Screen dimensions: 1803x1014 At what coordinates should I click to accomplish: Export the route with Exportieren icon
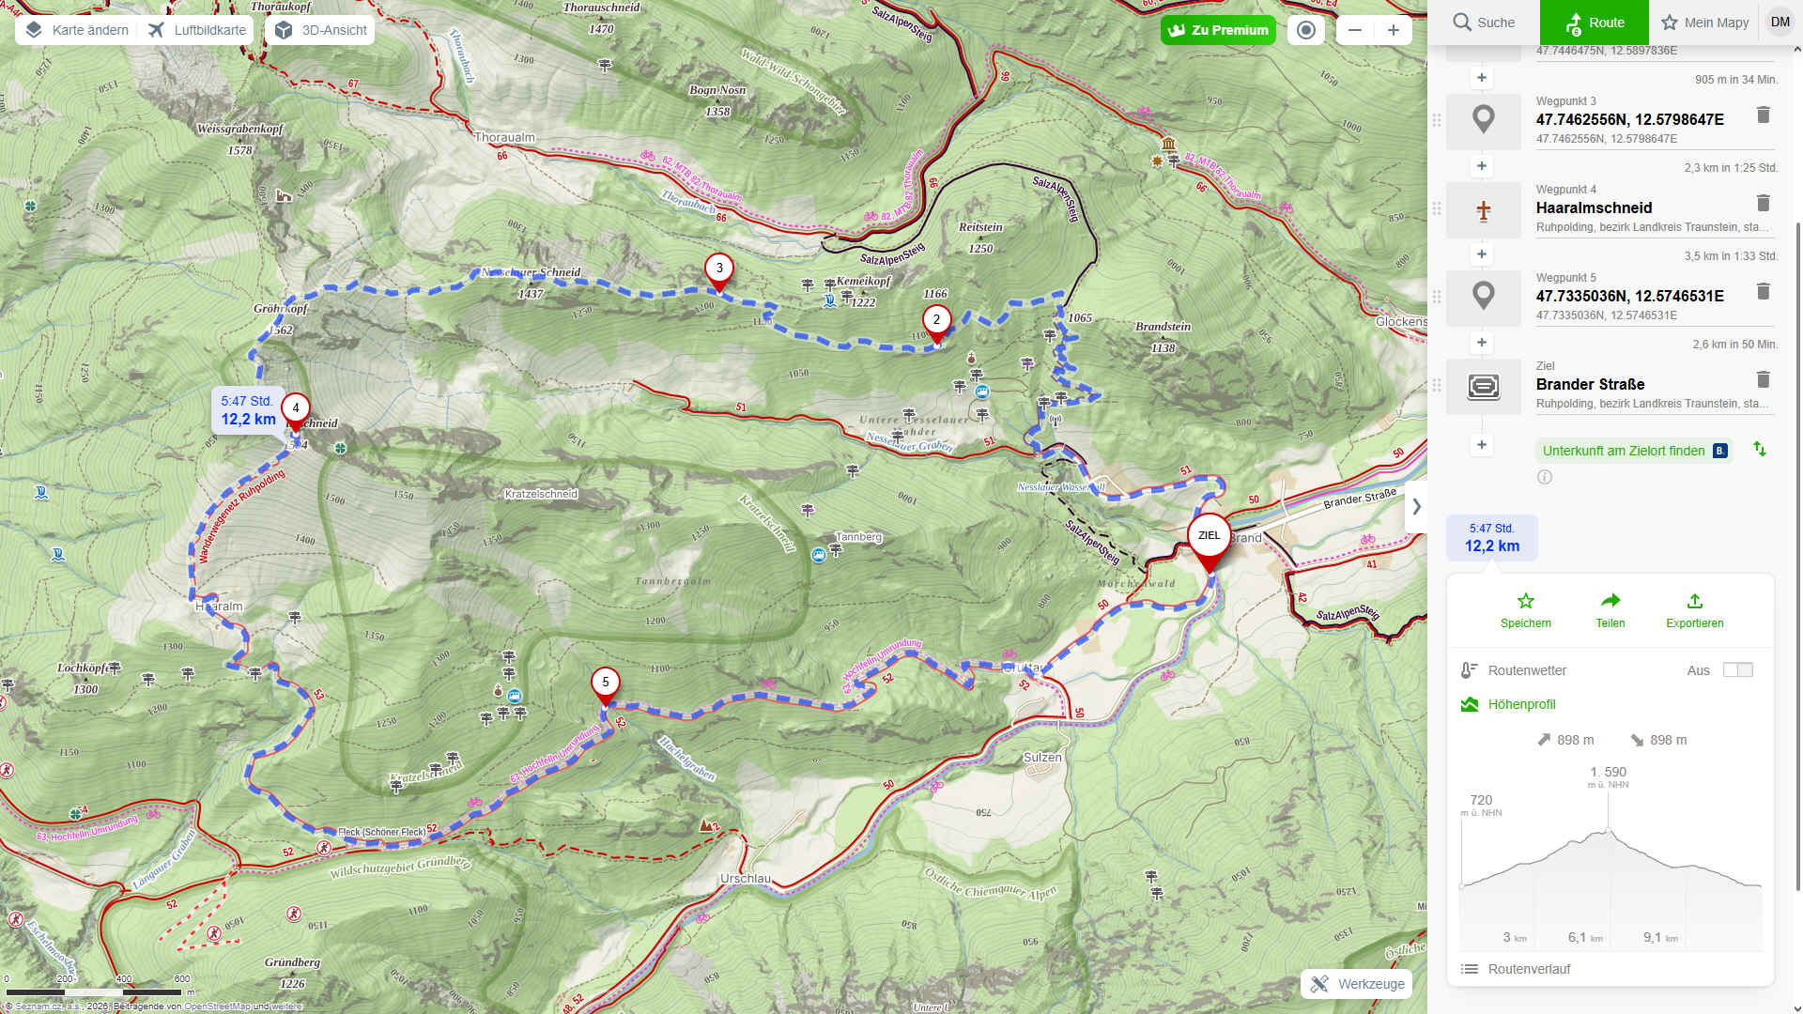pyautogui.click(x=1694, y=610)
